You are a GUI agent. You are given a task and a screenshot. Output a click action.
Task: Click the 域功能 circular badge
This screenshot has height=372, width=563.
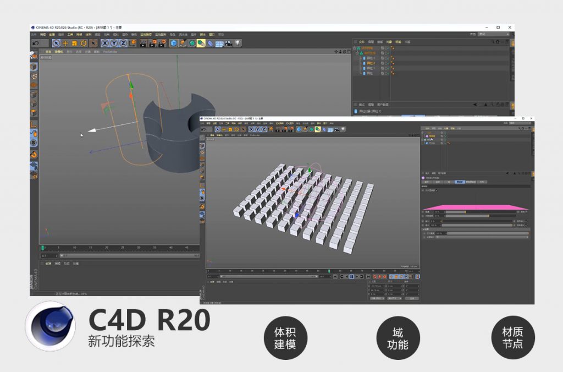[x=398, y=338]
